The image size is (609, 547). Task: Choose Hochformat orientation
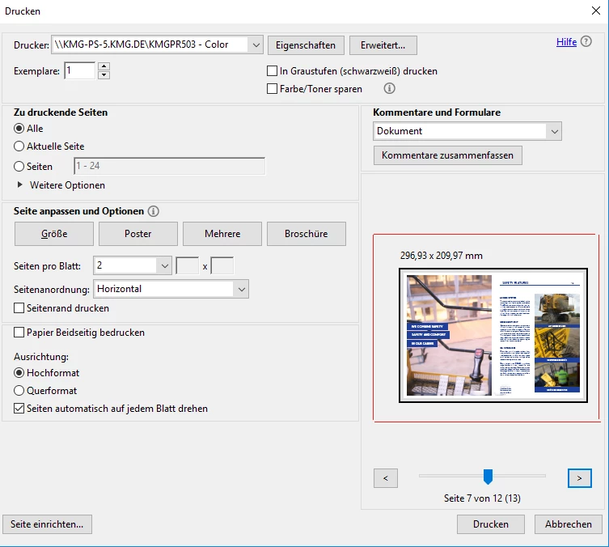click(x=19, y=373)
